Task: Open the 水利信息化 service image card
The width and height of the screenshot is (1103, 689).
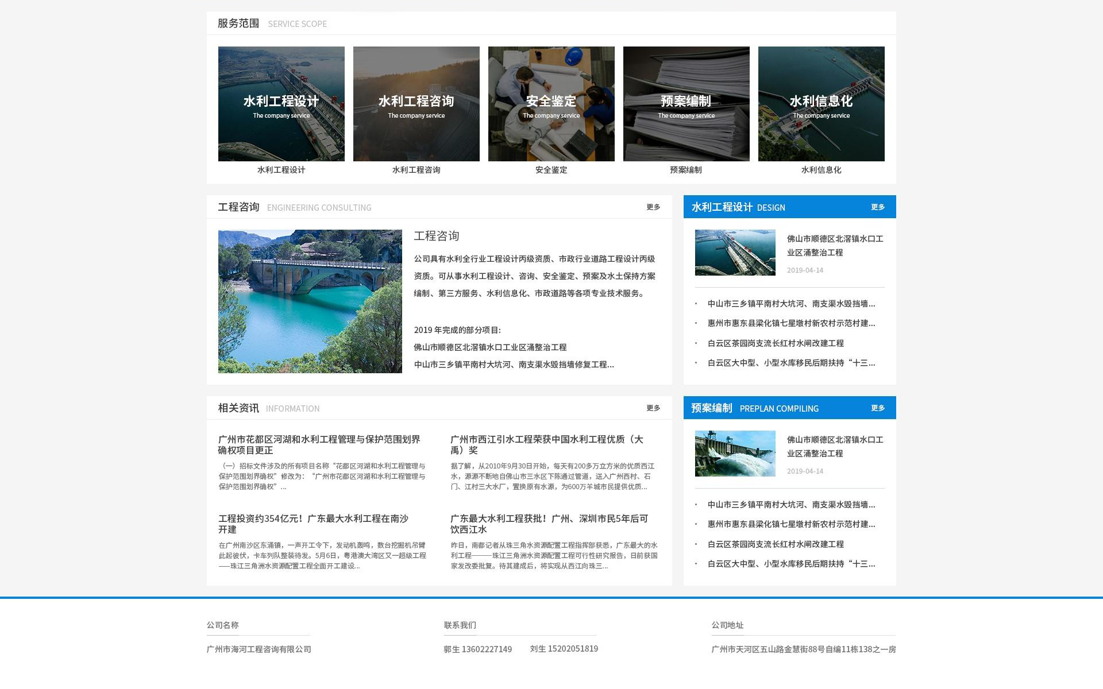Action: (x=821, y=103)
